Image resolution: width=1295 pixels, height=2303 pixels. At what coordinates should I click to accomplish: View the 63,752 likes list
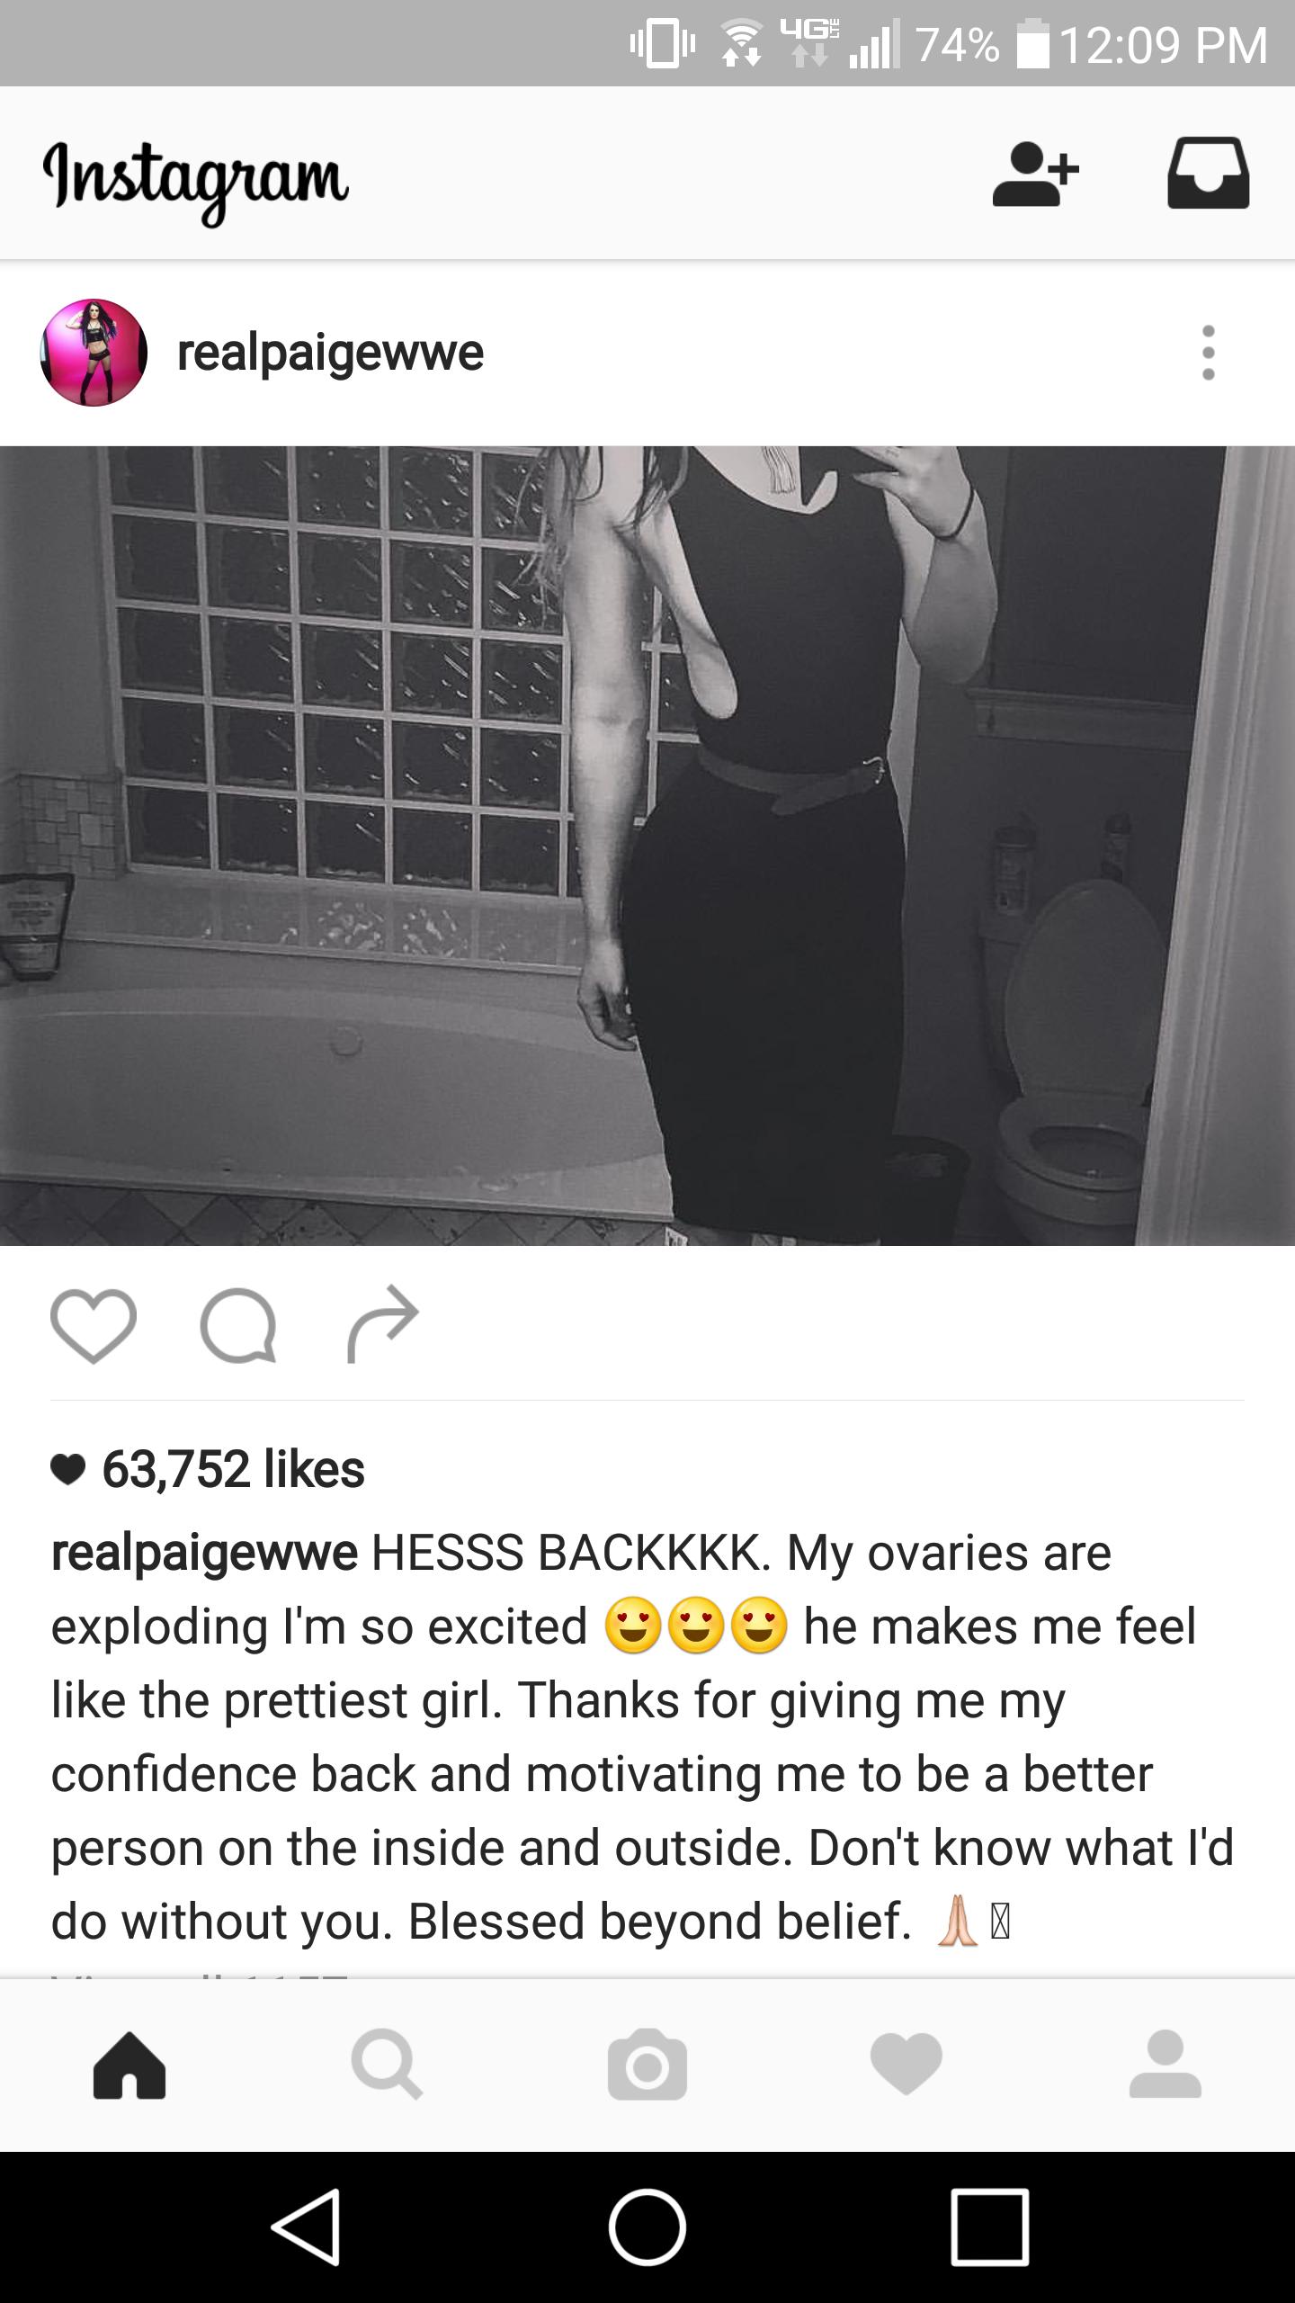point(233,1469)
